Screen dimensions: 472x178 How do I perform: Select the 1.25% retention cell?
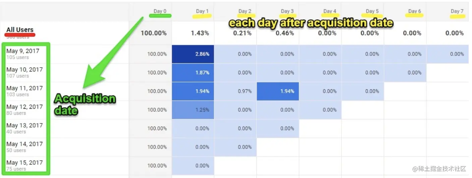click(193, 110)
